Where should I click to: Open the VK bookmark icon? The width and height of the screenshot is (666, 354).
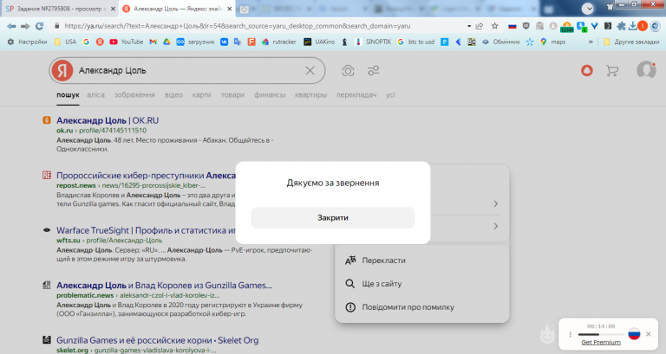pyautogui.click(x=224, y=42)
